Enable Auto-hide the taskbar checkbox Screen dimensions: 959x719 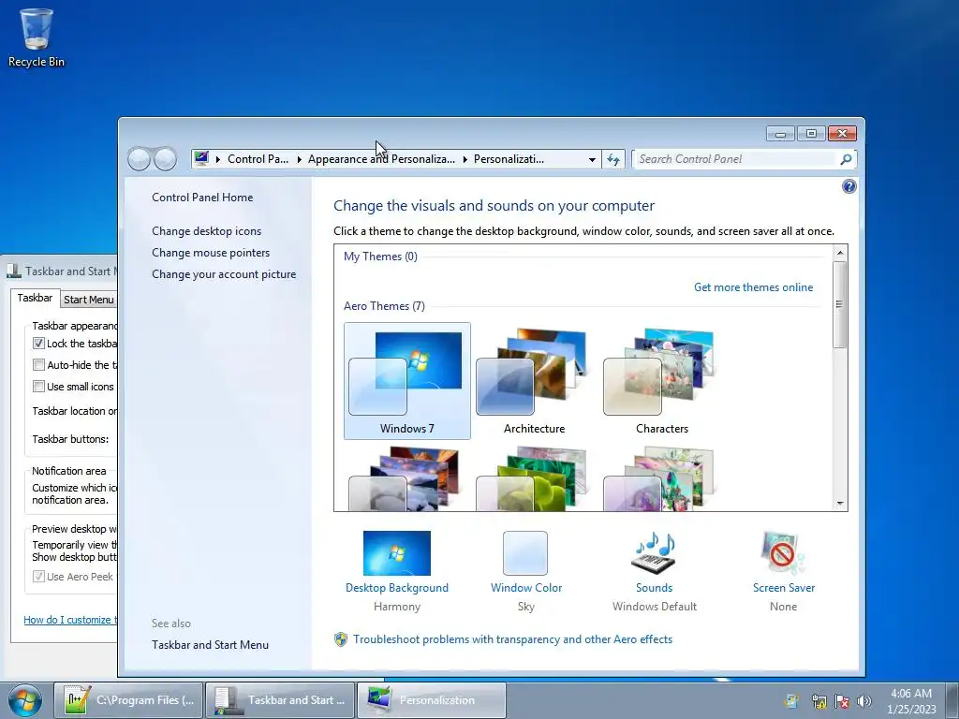point(38,365)
